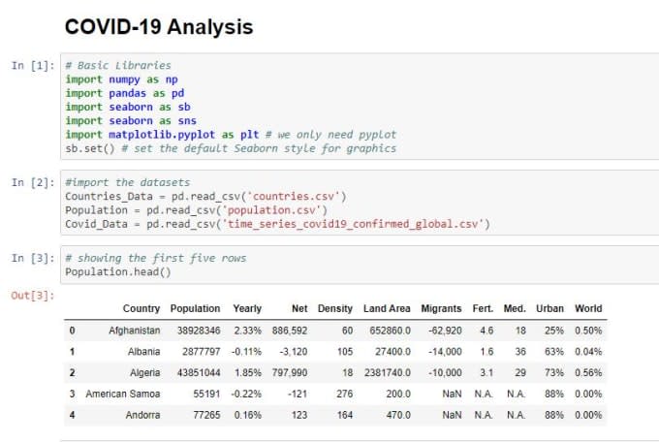Click the population value 43851044
The height and width of the screenshot is (442, 659).
pyautogui.click(x=199, y=372)
